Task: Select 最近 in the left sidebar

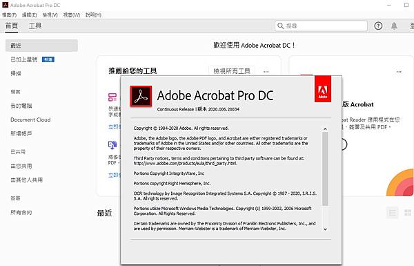Action: pyautogui.click(x=41, y=46)
